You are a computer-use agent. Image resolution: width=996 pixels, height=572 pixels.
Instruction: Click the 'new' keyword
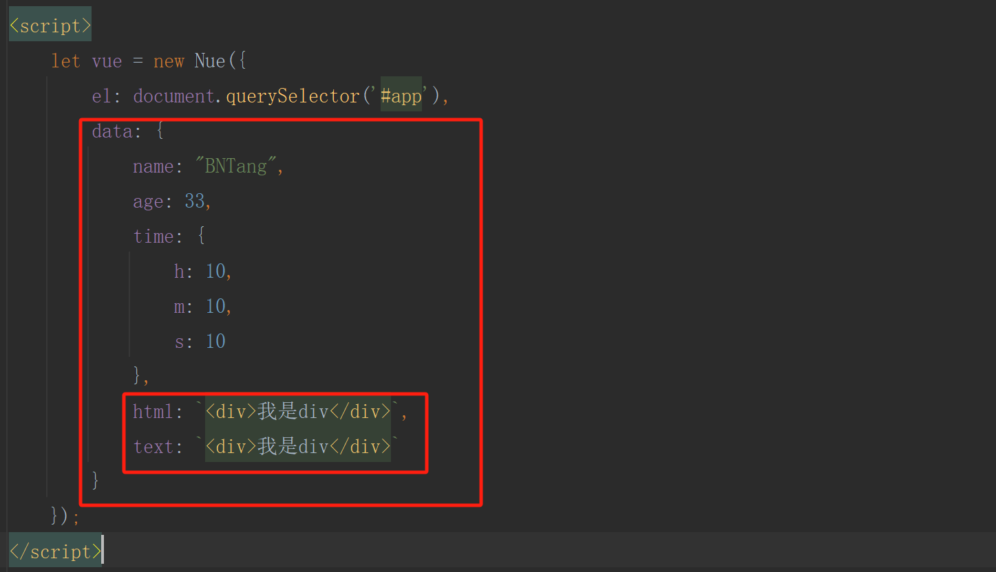[169, 61]
